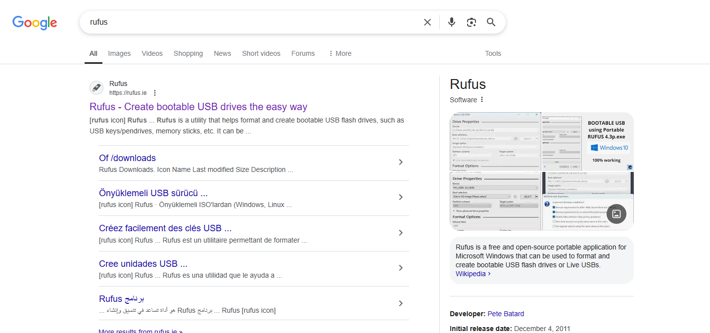Switch to the Shopping tab

click(x=188, y=53)
